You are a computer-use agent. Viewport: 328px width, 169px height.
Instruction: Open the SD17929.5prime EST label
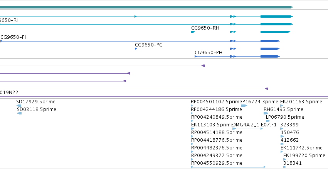36,102
